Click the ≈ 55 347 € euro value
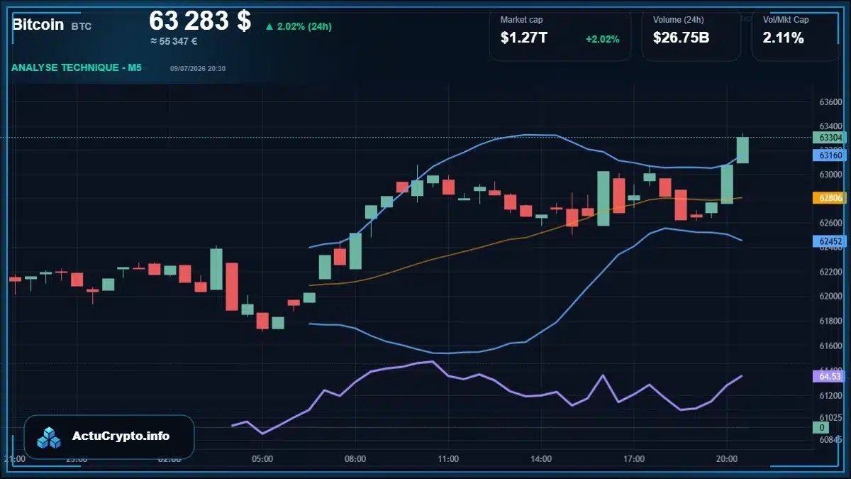Image resolution: width=851 pixels, height=479 pixels. (174, 41)
